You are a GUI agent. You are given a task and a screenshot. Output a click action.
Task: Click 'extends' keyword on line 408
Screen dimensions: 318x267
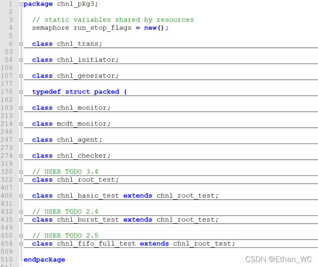click(x=138, y=196)
